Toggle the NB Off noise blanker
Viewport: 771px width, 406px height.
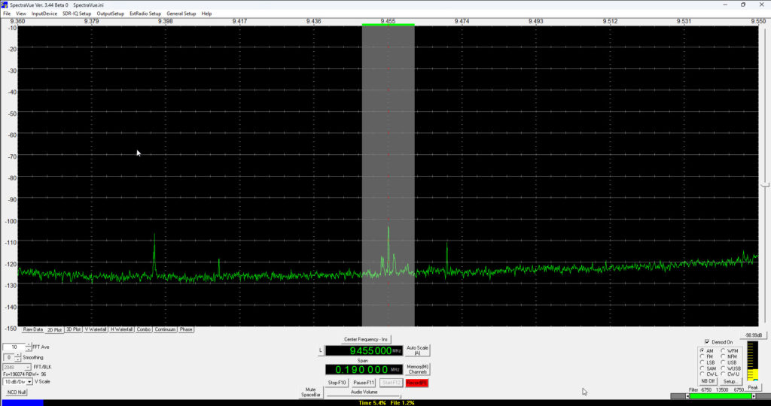(707, 381)
